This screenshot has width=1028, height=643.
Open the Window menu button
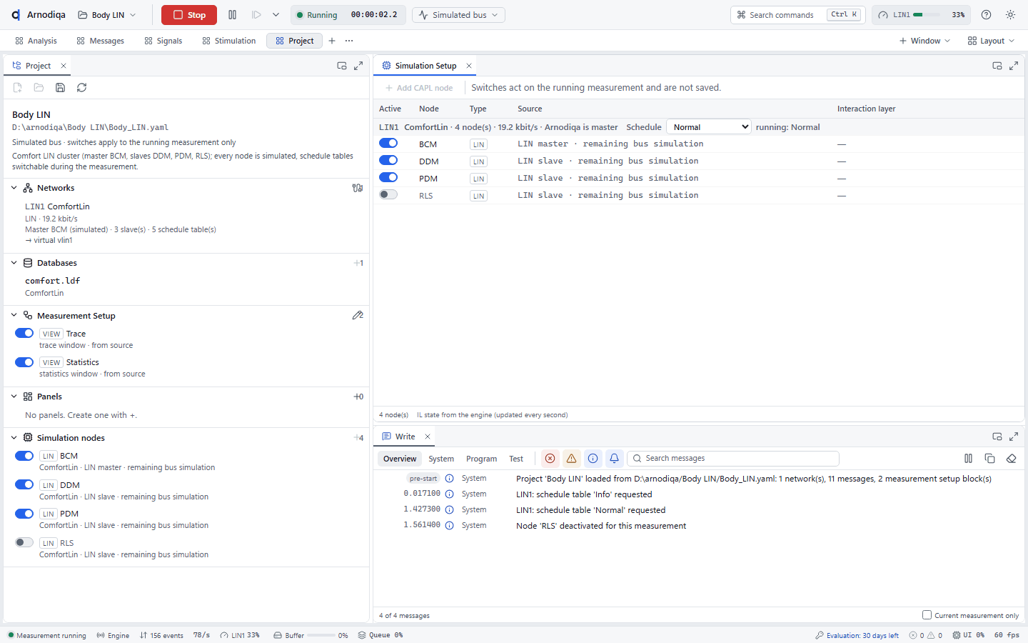click(x=924, y=41)
